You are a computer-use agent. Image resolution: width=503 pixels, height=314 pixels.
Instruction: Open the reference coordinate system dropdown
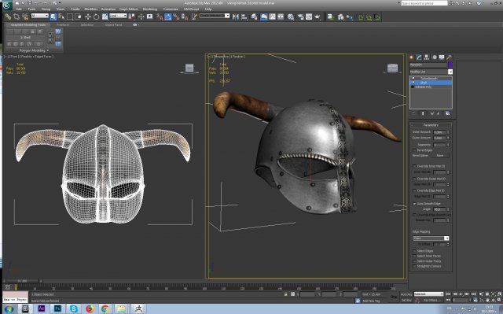coord(118,16)
